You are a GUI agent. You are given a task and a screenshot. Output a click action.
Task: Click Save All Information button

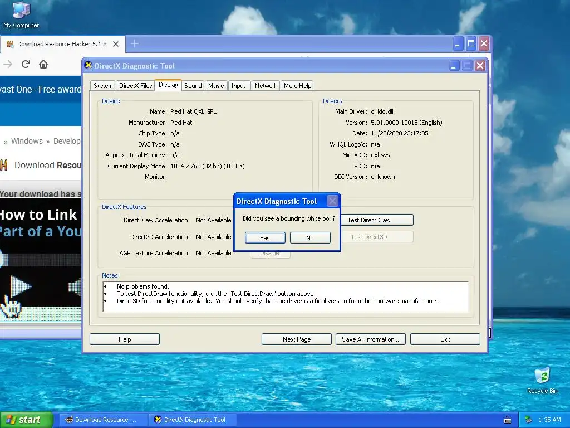(x=370, y=339)
